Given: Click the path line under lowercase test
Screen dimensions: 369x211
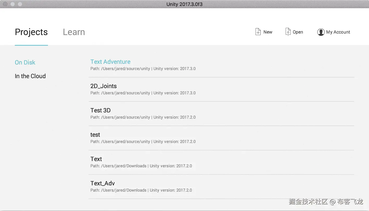Looking at the screenshot, I should (x=143, y=142).
